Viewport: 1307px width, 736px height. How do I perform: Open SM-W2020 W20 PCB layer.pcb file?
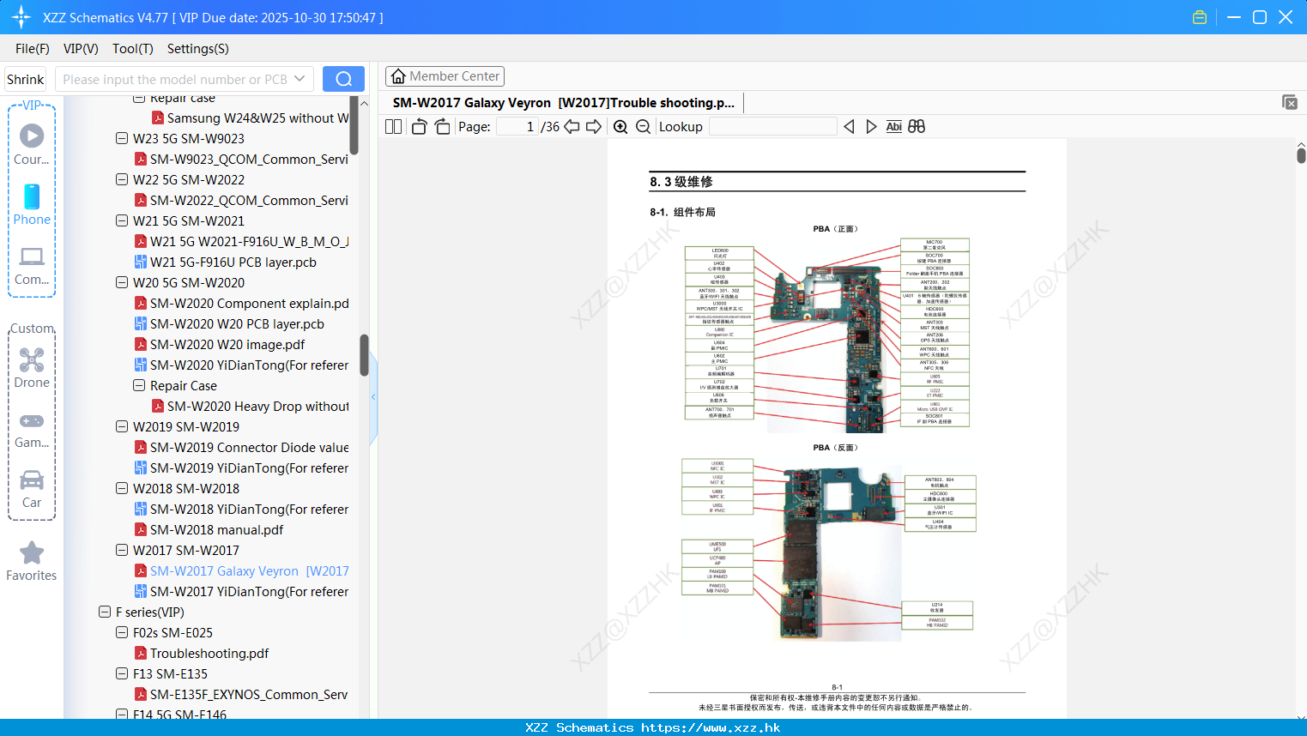[x=237, y=324]
